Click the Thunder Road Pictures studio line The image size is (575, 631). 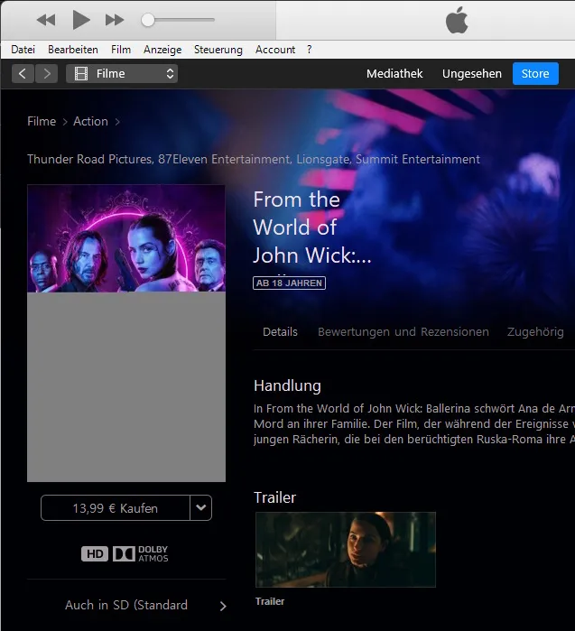(254, 159)
